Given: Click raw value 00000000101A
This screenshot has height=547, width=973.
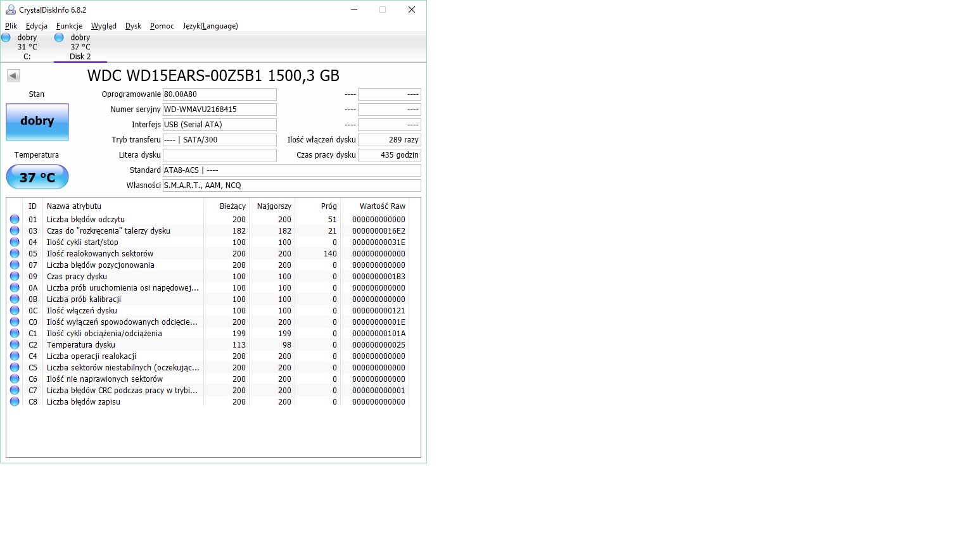Looking at the screenshot, I should (379, 334).
